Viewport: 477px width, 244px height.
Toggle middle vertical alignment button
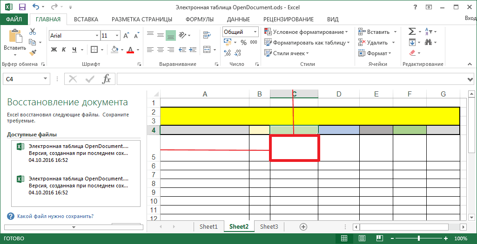coord(160,35)
